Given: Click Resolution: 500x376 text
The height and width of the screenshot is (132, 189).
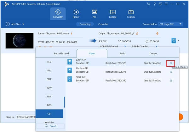Looking at the screenshot, I should [x=116, y=72].
